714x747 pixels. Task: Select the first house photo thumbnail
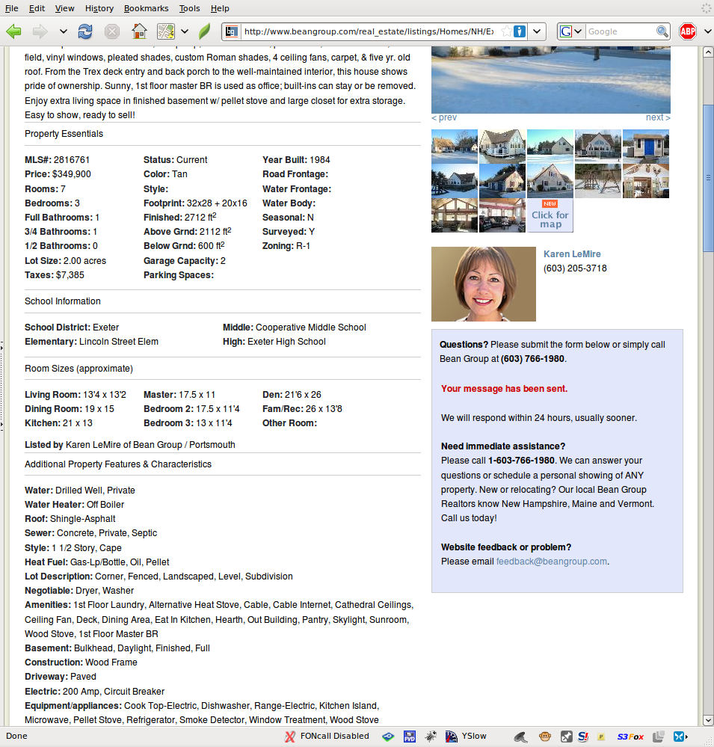click(x=455, y=147)
